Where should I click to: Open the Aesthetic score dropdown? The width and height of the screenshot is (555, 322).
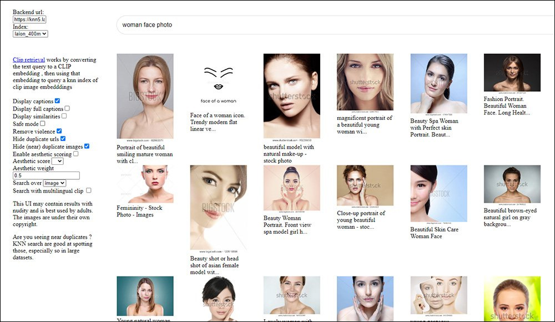57,161
